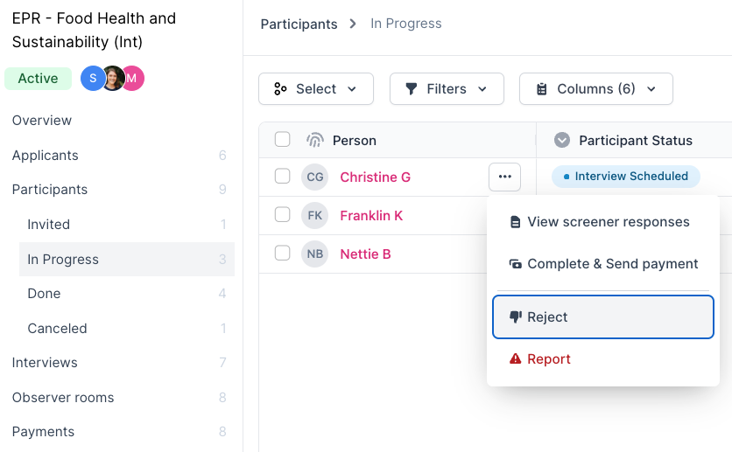The width and height of the screenshot is (732, 452).
Task: Check the select-all checkbox in header
Action: coord(282,139)
